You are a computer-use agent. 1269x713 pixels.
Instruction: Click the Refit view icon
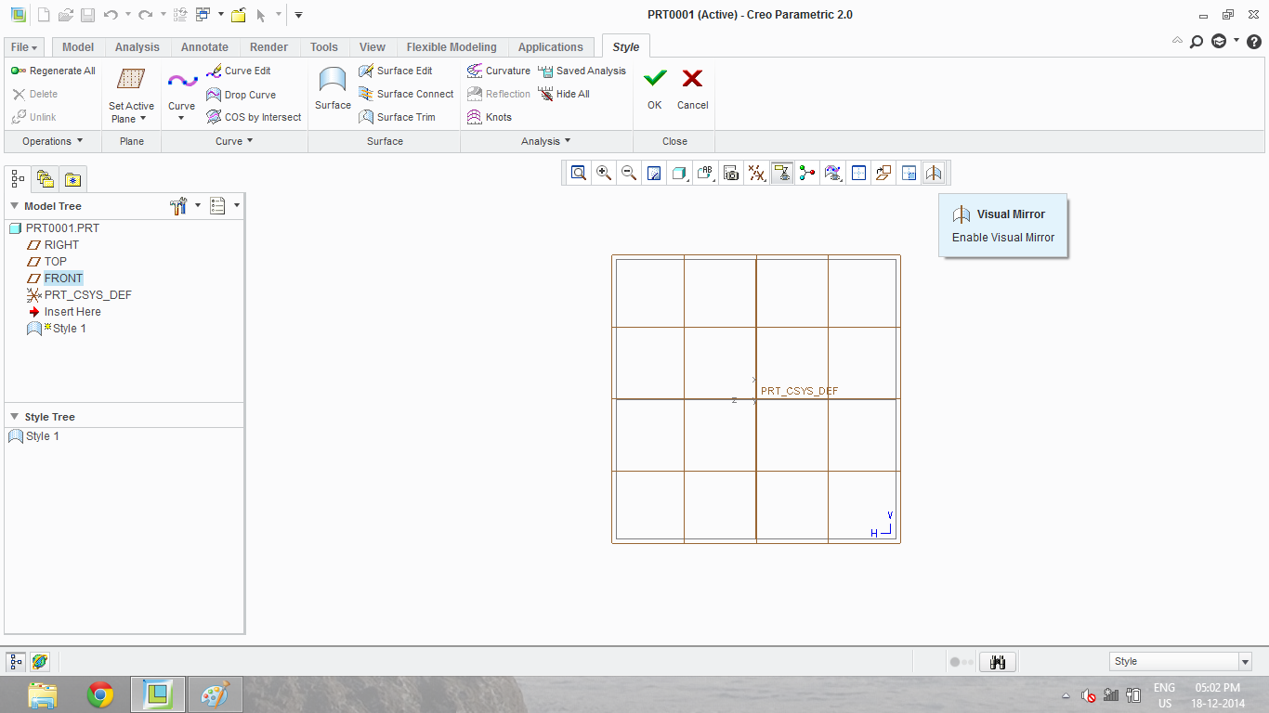(x=579, y=173)
